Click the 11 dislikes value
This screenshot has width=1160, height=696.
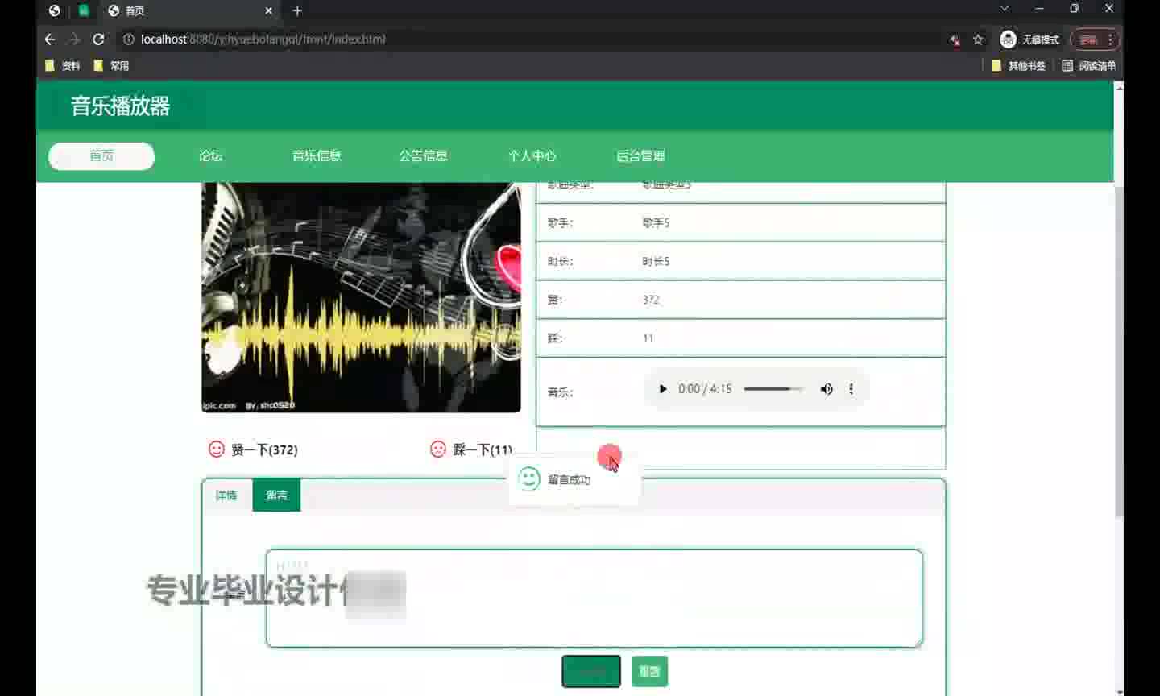(x=648, y=338)
